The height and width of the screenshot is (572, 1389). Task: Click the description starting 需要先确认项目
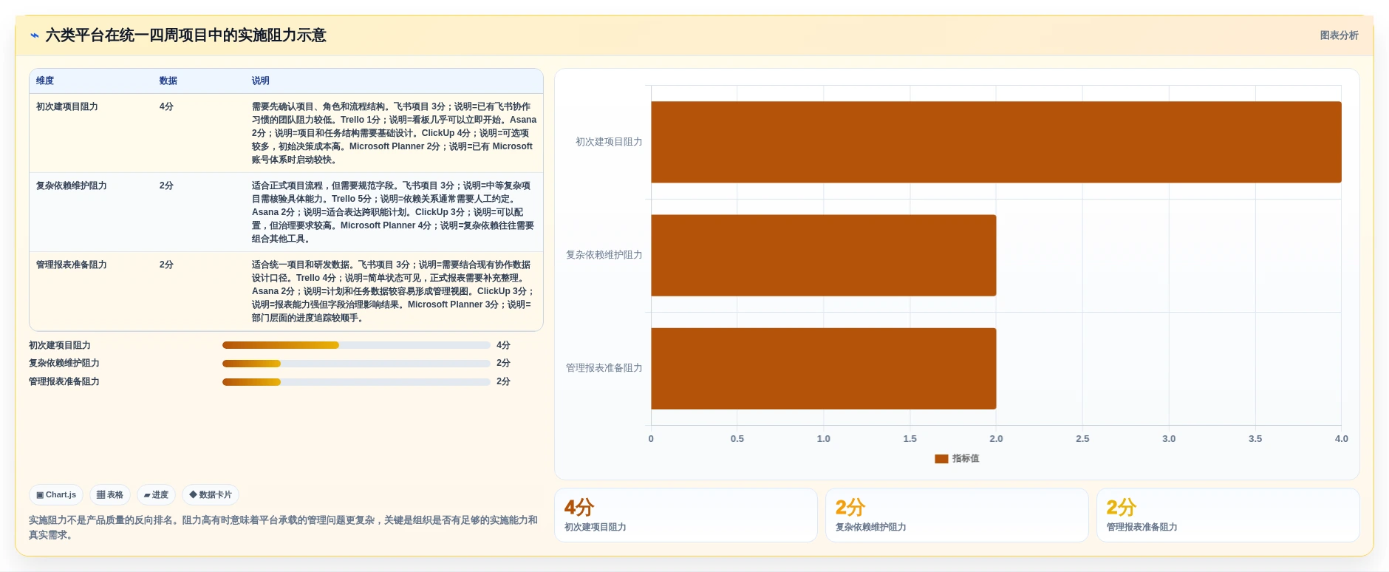tap(394, 133)
